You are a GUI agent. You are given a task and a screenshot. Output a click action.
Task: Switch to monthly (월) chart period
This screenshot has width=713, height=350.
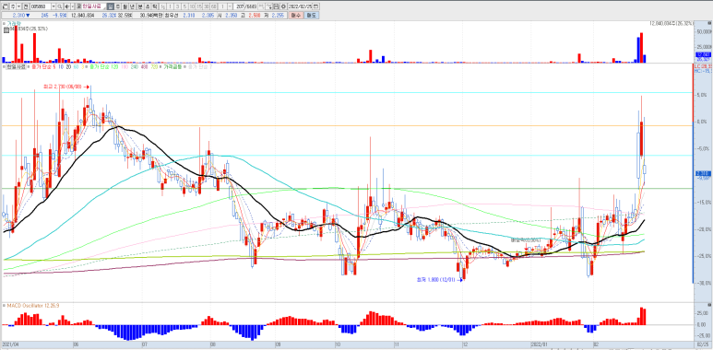pyautogui.click(x=125, y=6)
